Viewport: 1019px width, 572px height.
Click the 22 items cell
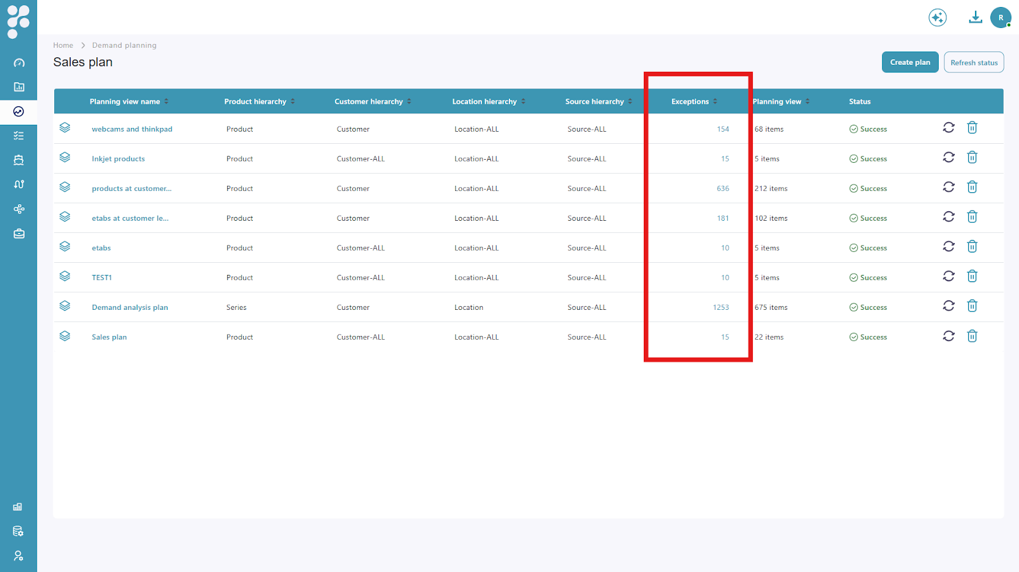click(769, 337)
